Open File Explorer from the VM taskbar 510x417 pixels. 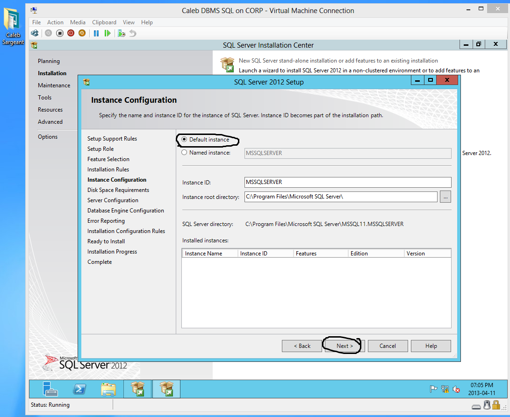pyautogui.click(x=108, y=389)
